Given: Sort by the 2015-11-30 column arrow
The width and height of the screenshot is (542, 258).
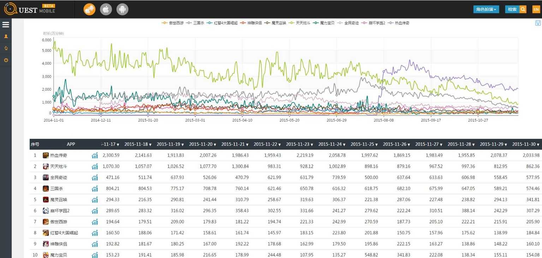Looking at the screenshot, I should click(x=538, y=145).
